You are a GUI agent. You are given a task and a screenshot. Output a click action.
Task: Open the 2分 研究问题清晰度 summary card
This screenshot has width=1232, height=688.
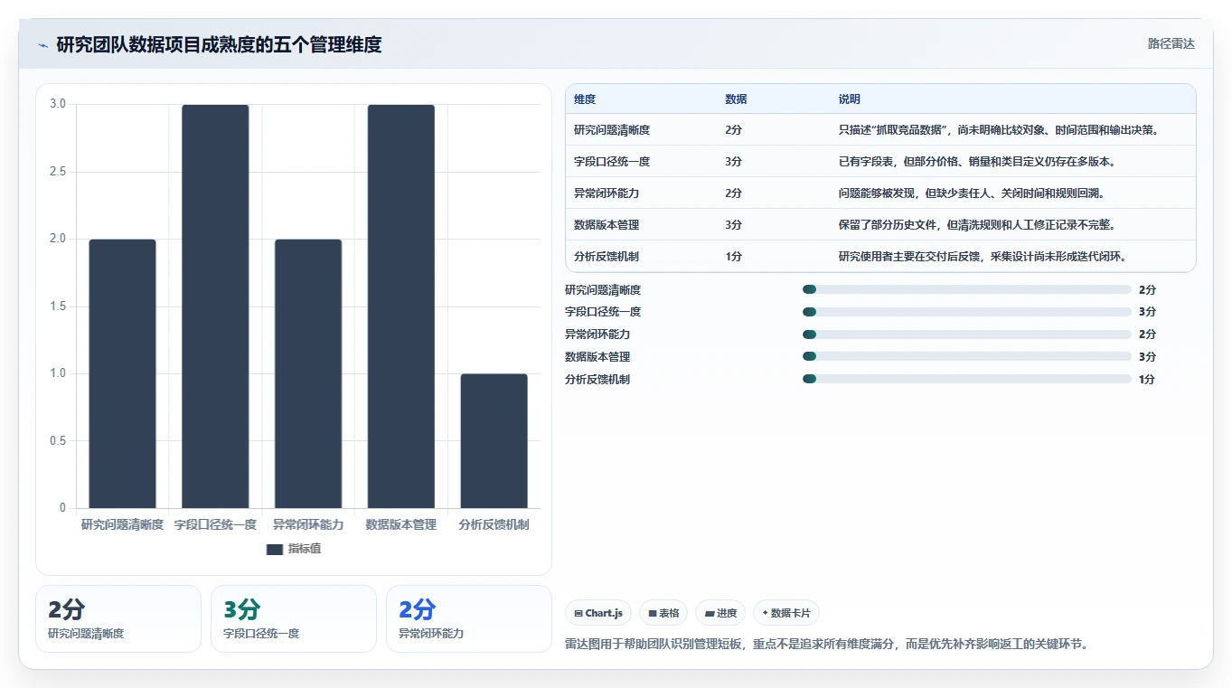click(x=118, y=618)
